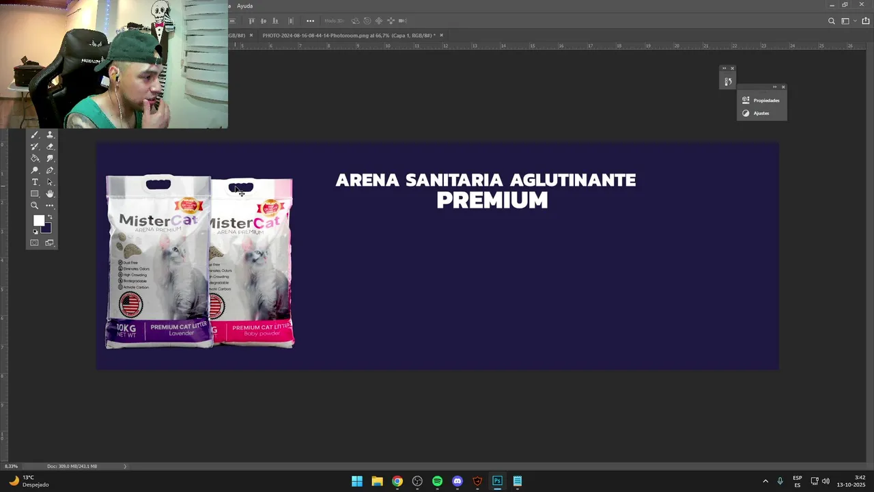Viewport: 874px width, 492px height.
Task: Select the Smudge tool
Action: pyautogui.click(x=50, y=159)
